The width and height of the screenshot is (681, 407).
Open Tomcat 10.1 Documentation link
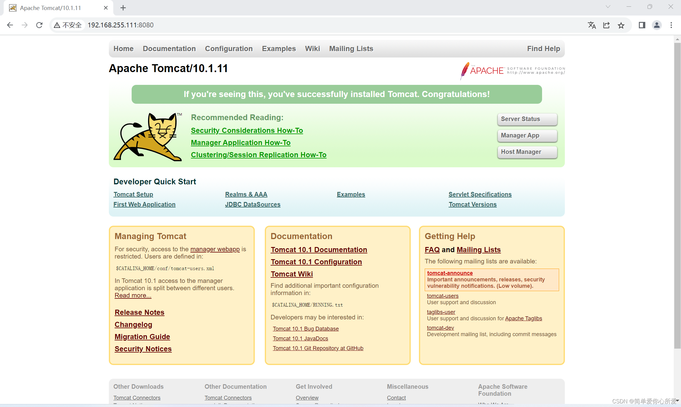[319, 250]
